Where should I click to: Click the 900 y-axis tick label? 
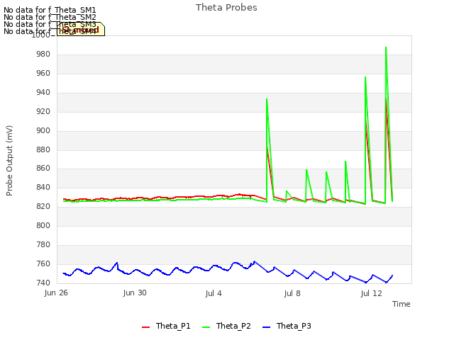43,130
